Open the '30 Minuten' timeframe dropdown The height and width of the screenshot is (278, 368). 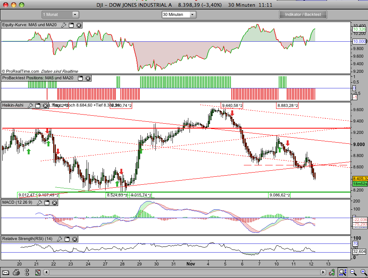179,14
